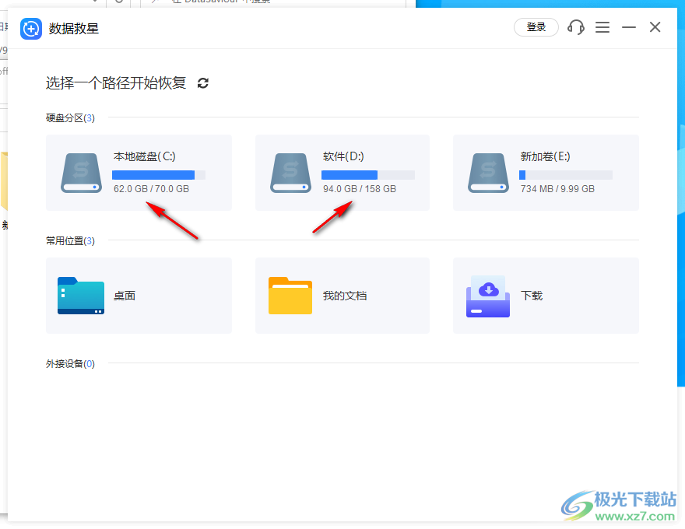
Task: Open the hamburger menu in title bar
Action: [602, 27]
